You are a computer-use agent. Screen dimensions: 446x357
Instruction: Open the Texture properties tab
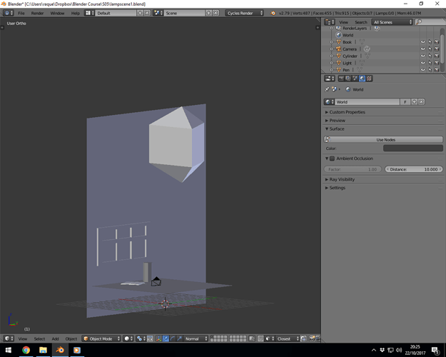[369, 79]
